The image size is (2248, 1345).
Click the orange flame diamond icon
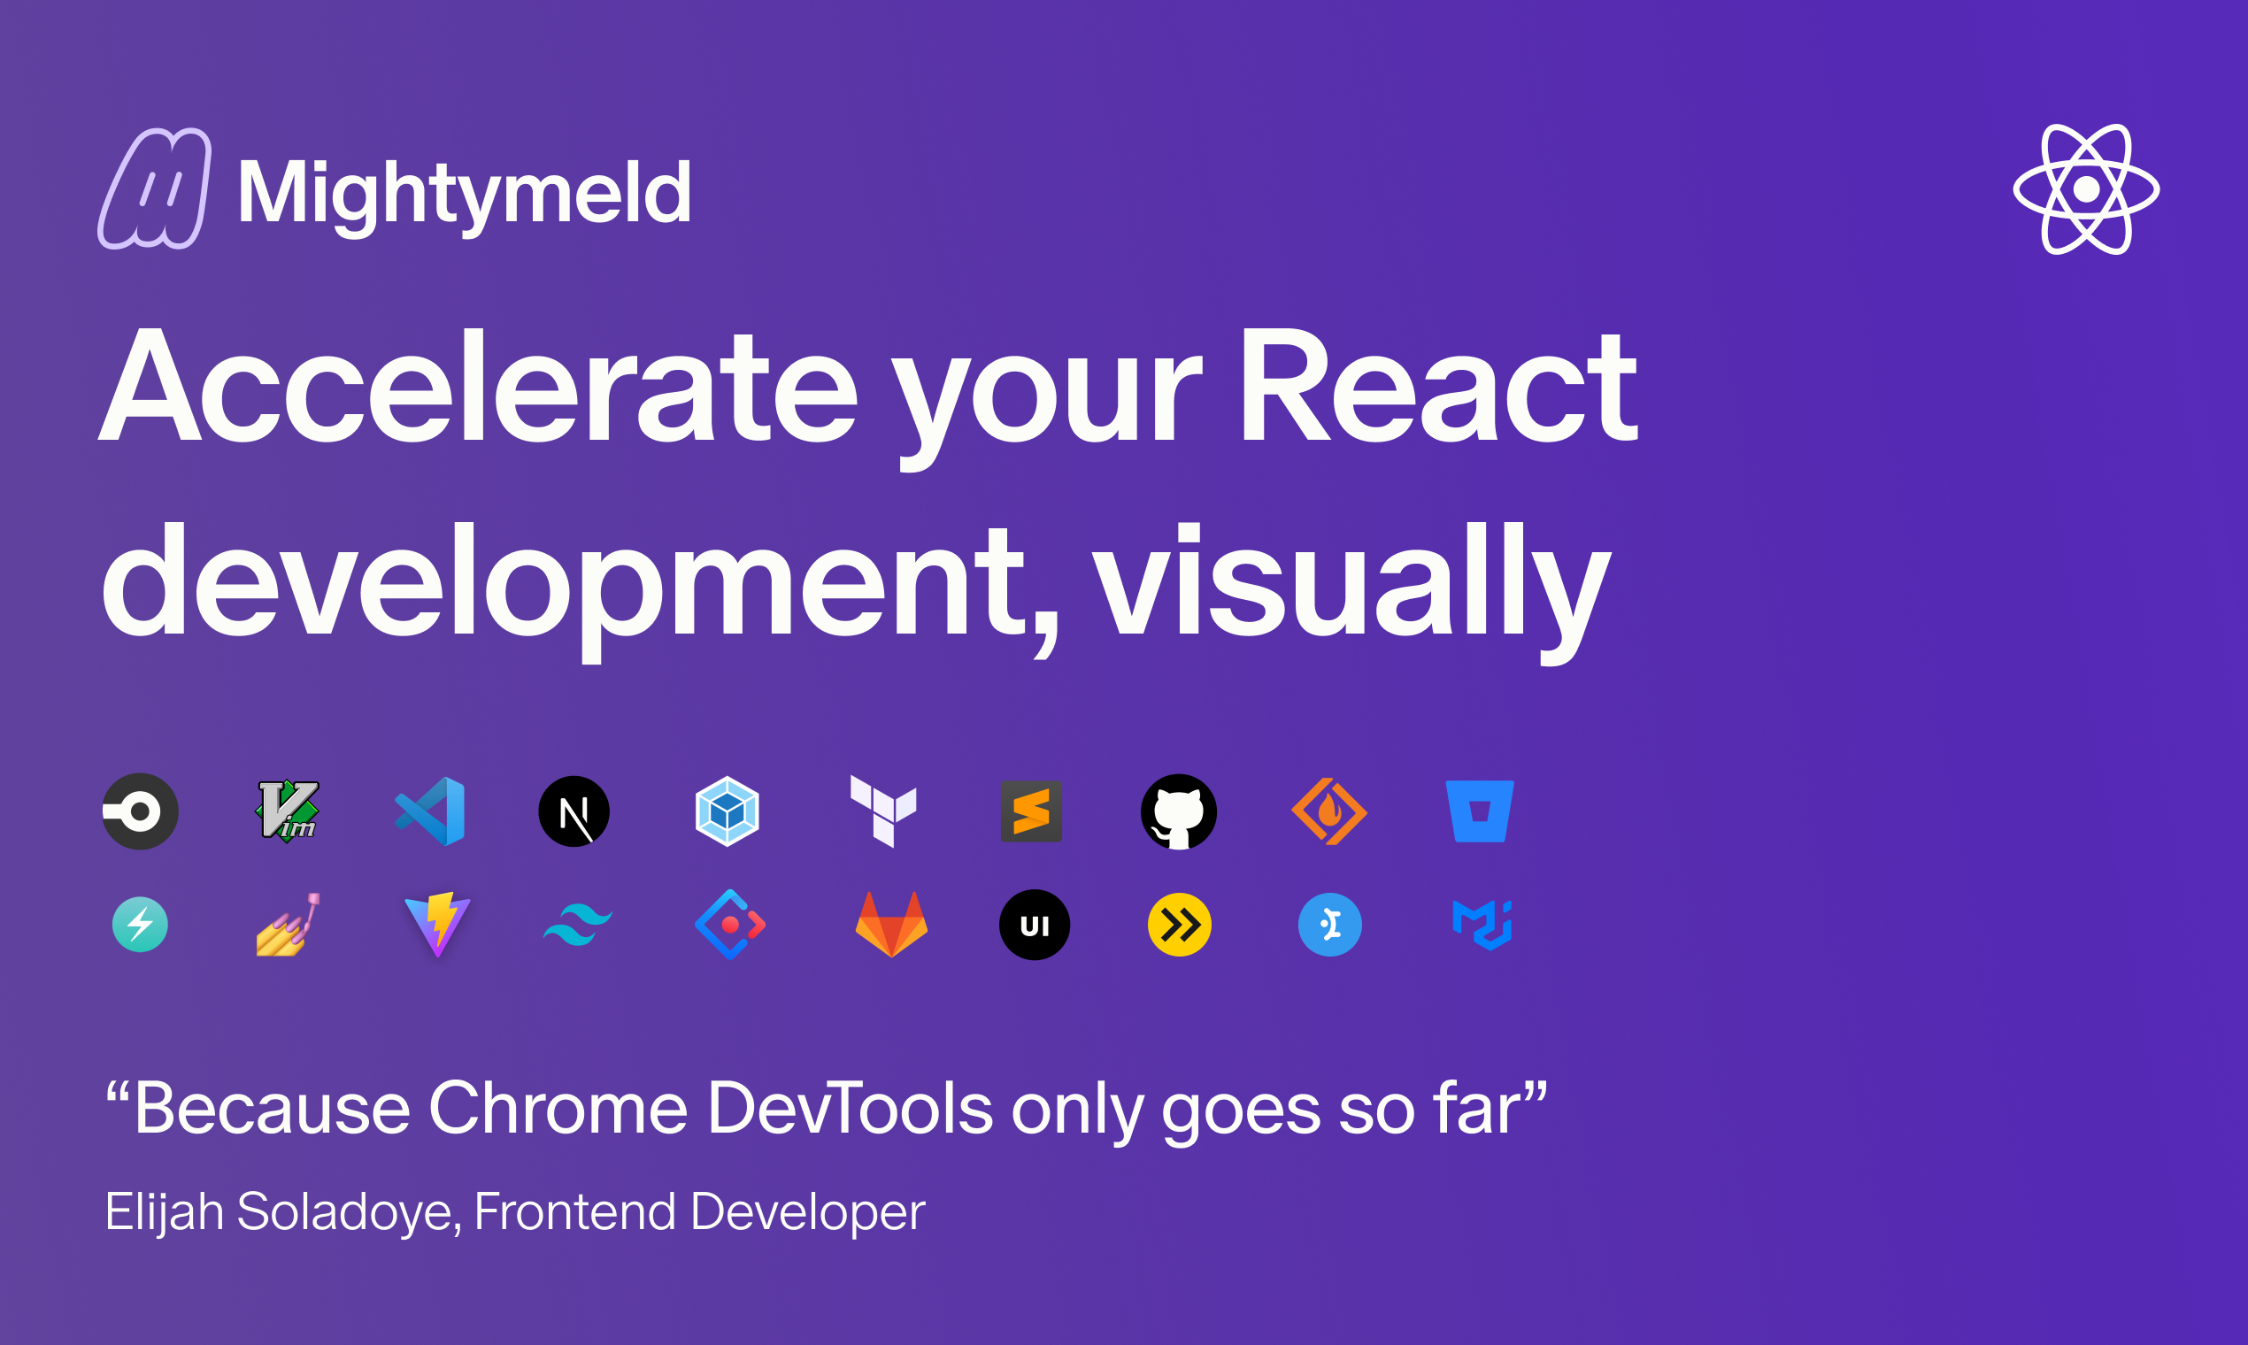pos(1328,811)
